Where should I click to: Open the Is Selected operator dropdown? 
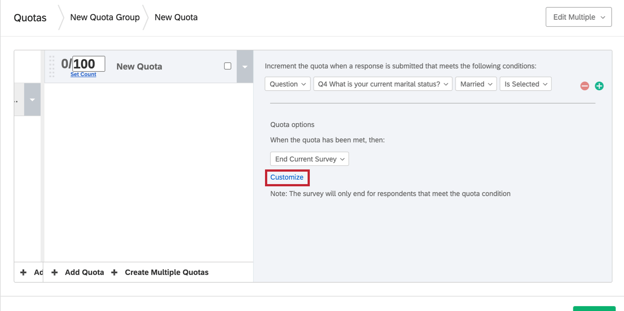(x=525, y=84)
